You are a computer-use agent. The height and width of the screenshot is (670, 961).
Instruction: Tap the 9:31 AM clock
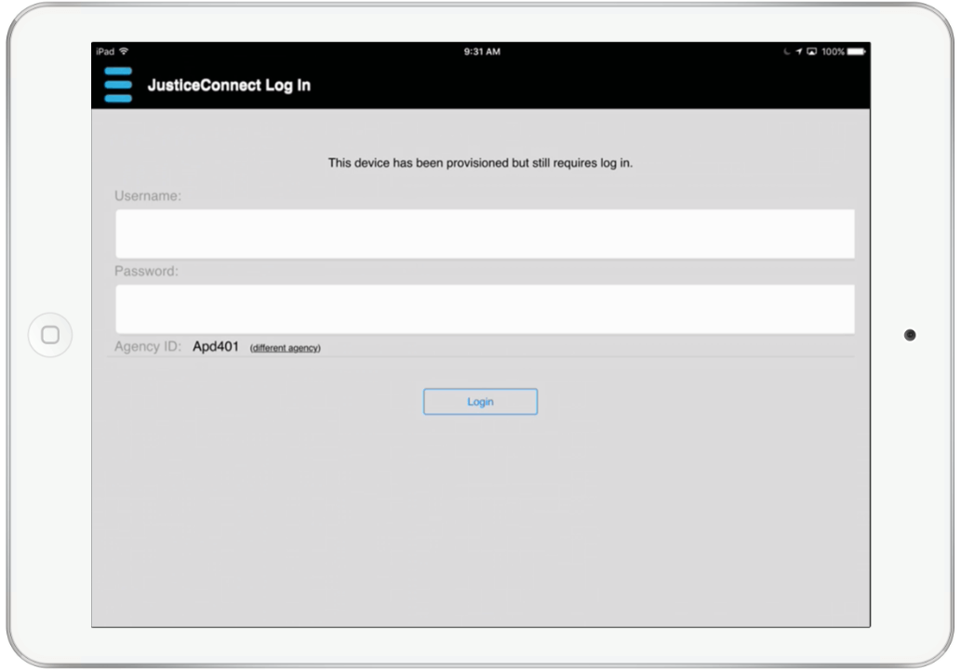[x=482, y=51]
